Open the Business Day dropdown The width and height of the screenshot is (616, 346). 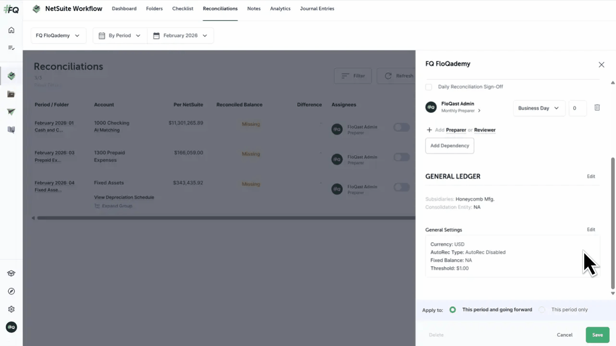(x=539, y=108)
